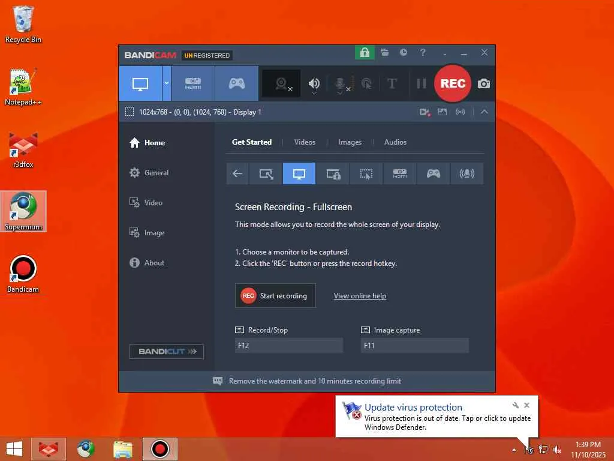This screenshot has height=461, width=614.
Task: Click the audio broadcast icon in the info bar
Action: 460,112
